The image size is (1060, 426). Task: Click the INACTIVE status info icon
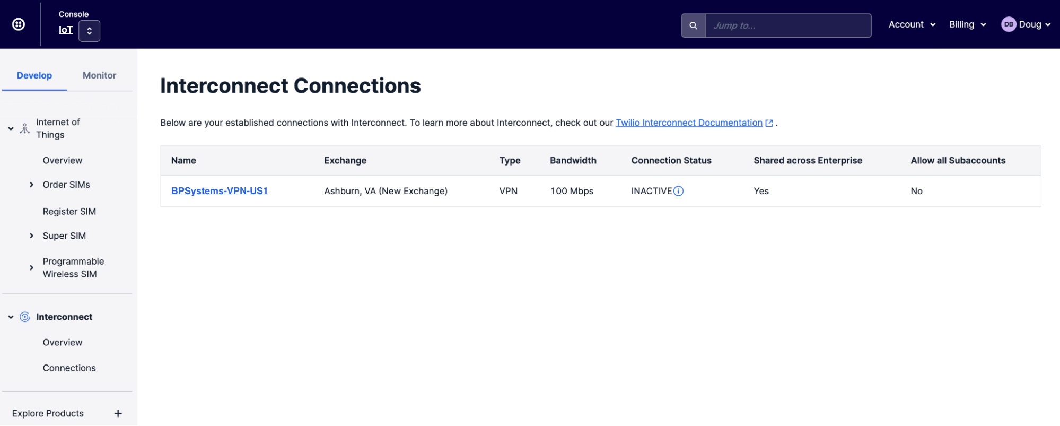click(x=678, y=191)
